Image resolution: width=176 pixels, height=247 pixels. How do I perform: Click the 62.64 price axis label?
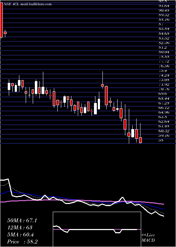tap(164, 121)
